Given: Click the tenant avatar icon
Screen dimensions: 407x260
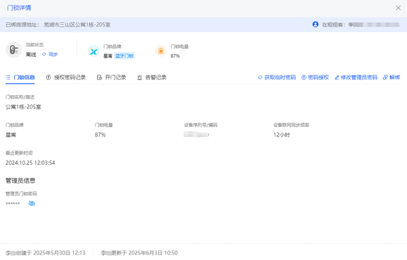Looking at the screenshot, I should point(315,24).
